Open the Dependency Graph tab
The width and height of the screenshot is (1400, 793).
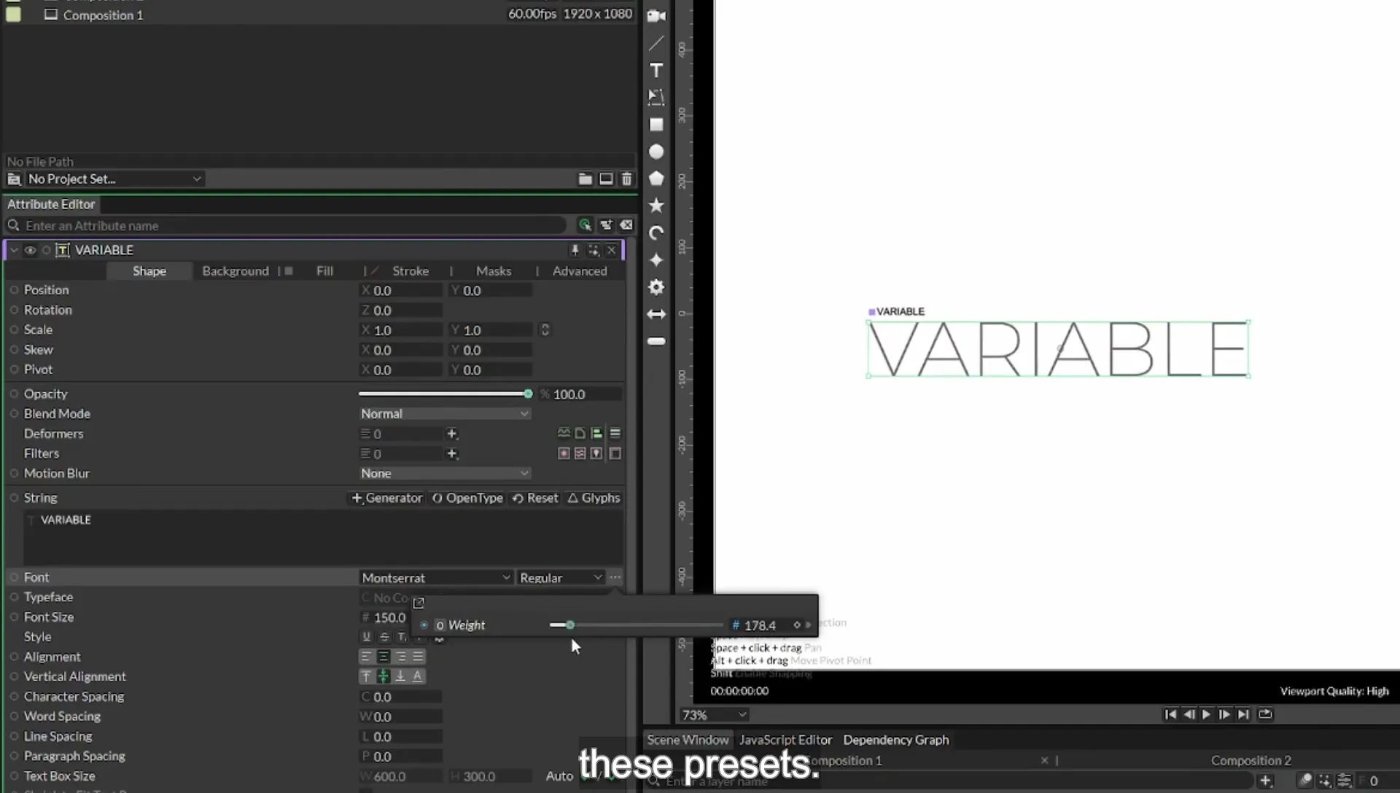pyautogui.click(x=896, y=740)
